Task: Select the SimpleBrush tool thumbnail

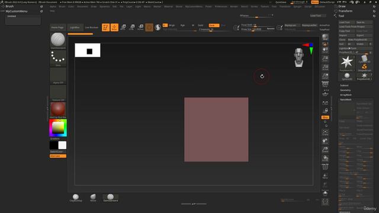Action: coord(364,67)
